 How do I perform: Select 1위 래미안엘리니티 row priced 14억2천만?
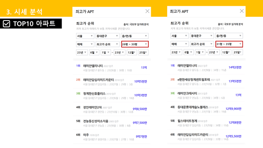pyautogui.click(x=206, y=67)
